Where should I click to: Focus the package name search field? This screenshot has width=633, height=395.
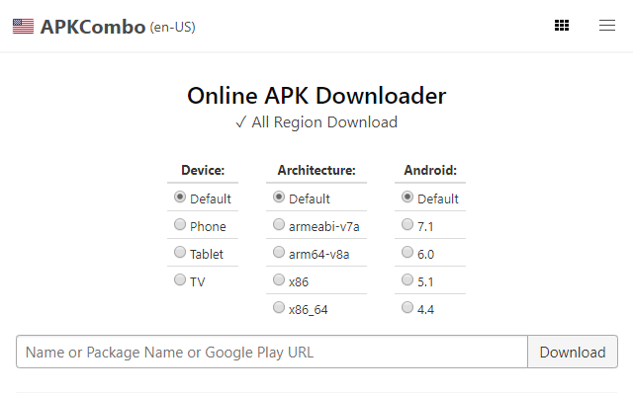coord(272,352)
